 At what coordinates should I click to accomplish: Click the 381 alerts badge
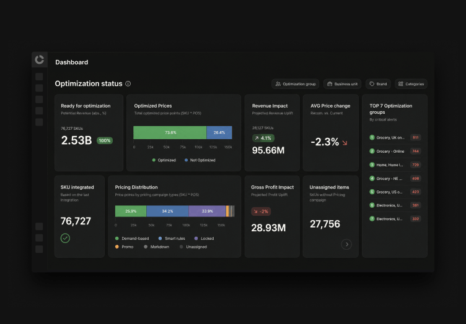tap(415, 205)
